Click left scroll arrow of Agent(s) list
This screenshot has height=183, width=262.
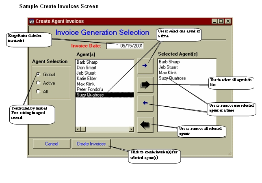tap(78, 129)
